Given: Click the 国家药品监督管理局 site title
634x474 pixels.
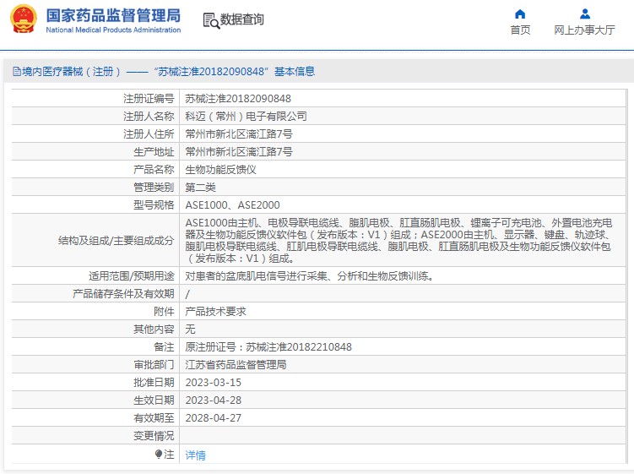Looking at the screenshot, I should (x=113, y=16).
